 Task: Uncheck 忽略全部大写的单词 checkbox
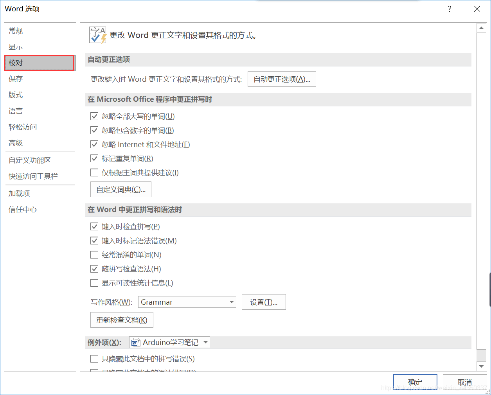94,117
